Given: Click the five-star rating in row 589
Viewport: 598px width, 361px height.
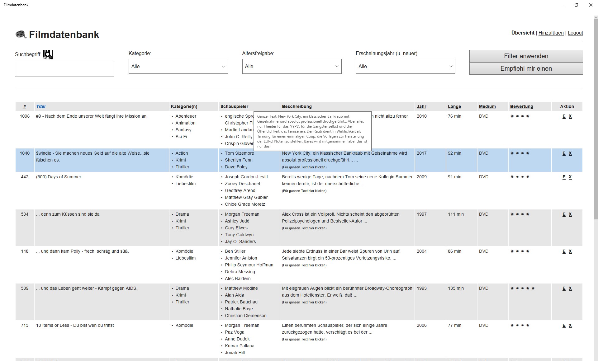Looking at the screenshot, I should (522, 288).
